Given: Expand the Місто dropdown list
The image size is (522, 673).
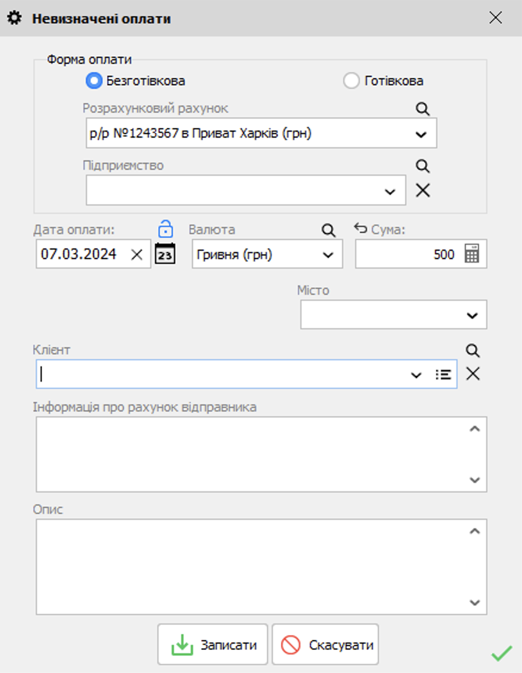Looking at the screenshot, I should coord(472,315).
